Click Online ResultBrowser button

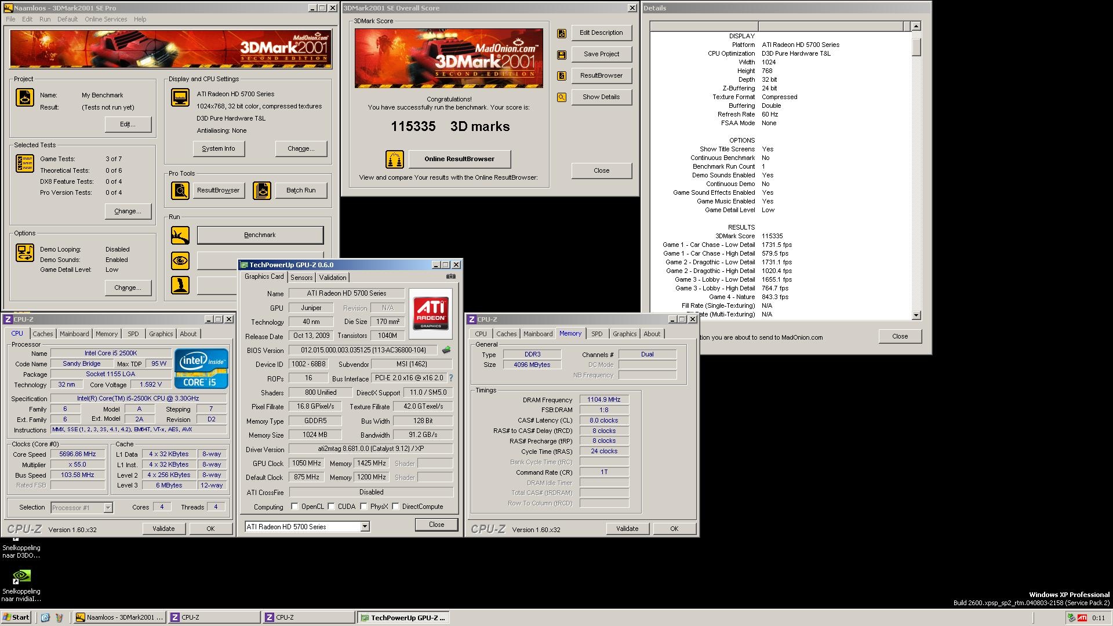[459, 159]
